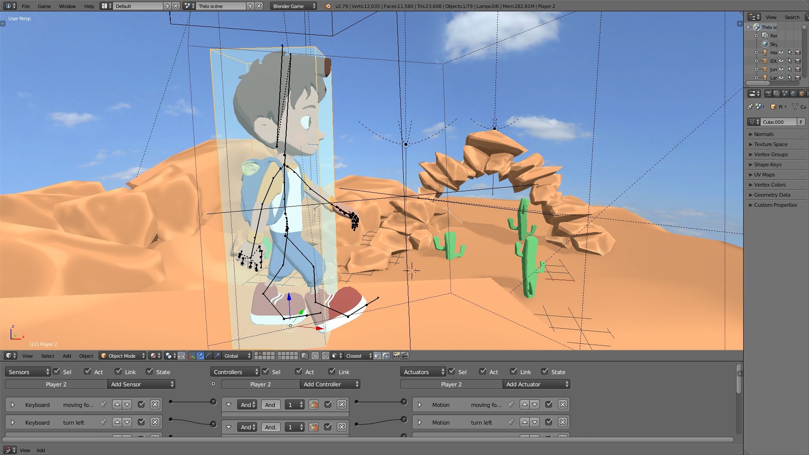This screenshot has width=809, height=455.
Task: Click the translate manipulator arrow icon
Action: (200, 356)
